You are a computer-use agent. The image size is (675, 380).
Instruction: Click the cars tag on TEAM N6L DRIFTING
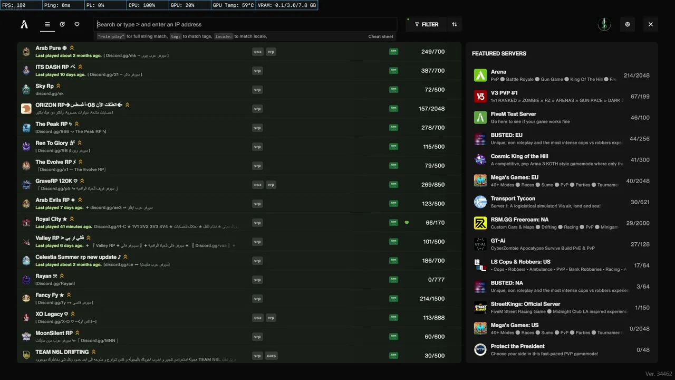click(271, 356)
